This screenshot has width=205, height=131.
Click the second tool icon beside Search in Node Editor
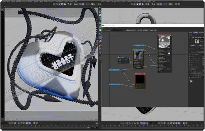pyautogui.click(x=105, y=30)
